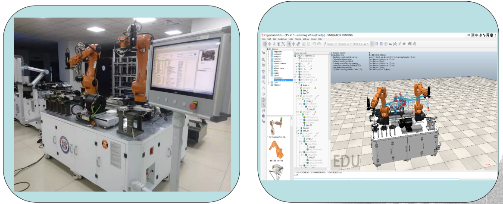Screen dimensions: 503x204
Task: Click the scene hierarchy vertical scrollbar
Action: pyautogui.click(x=329, y=108)
